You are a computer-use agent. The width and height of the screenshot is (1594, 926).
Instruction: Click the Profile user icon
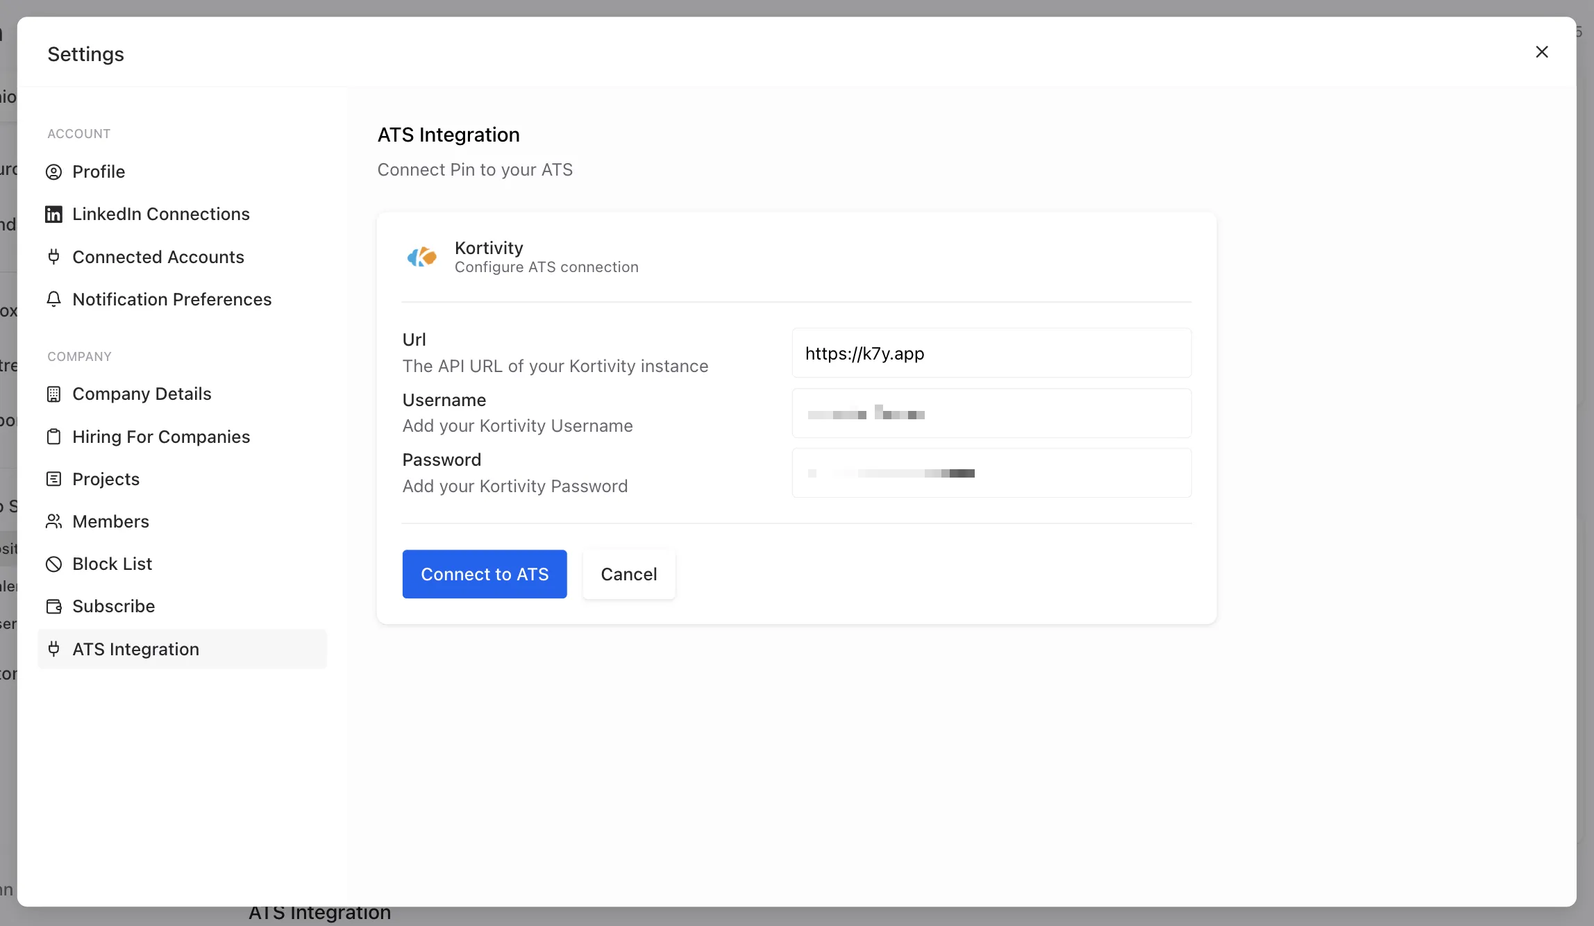click(53, 172)
